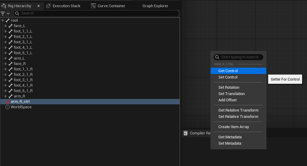Click the bone icon next to foot_2_1_R
The width and height of the screenshot is (307, 166).
[x=11, y=75]
